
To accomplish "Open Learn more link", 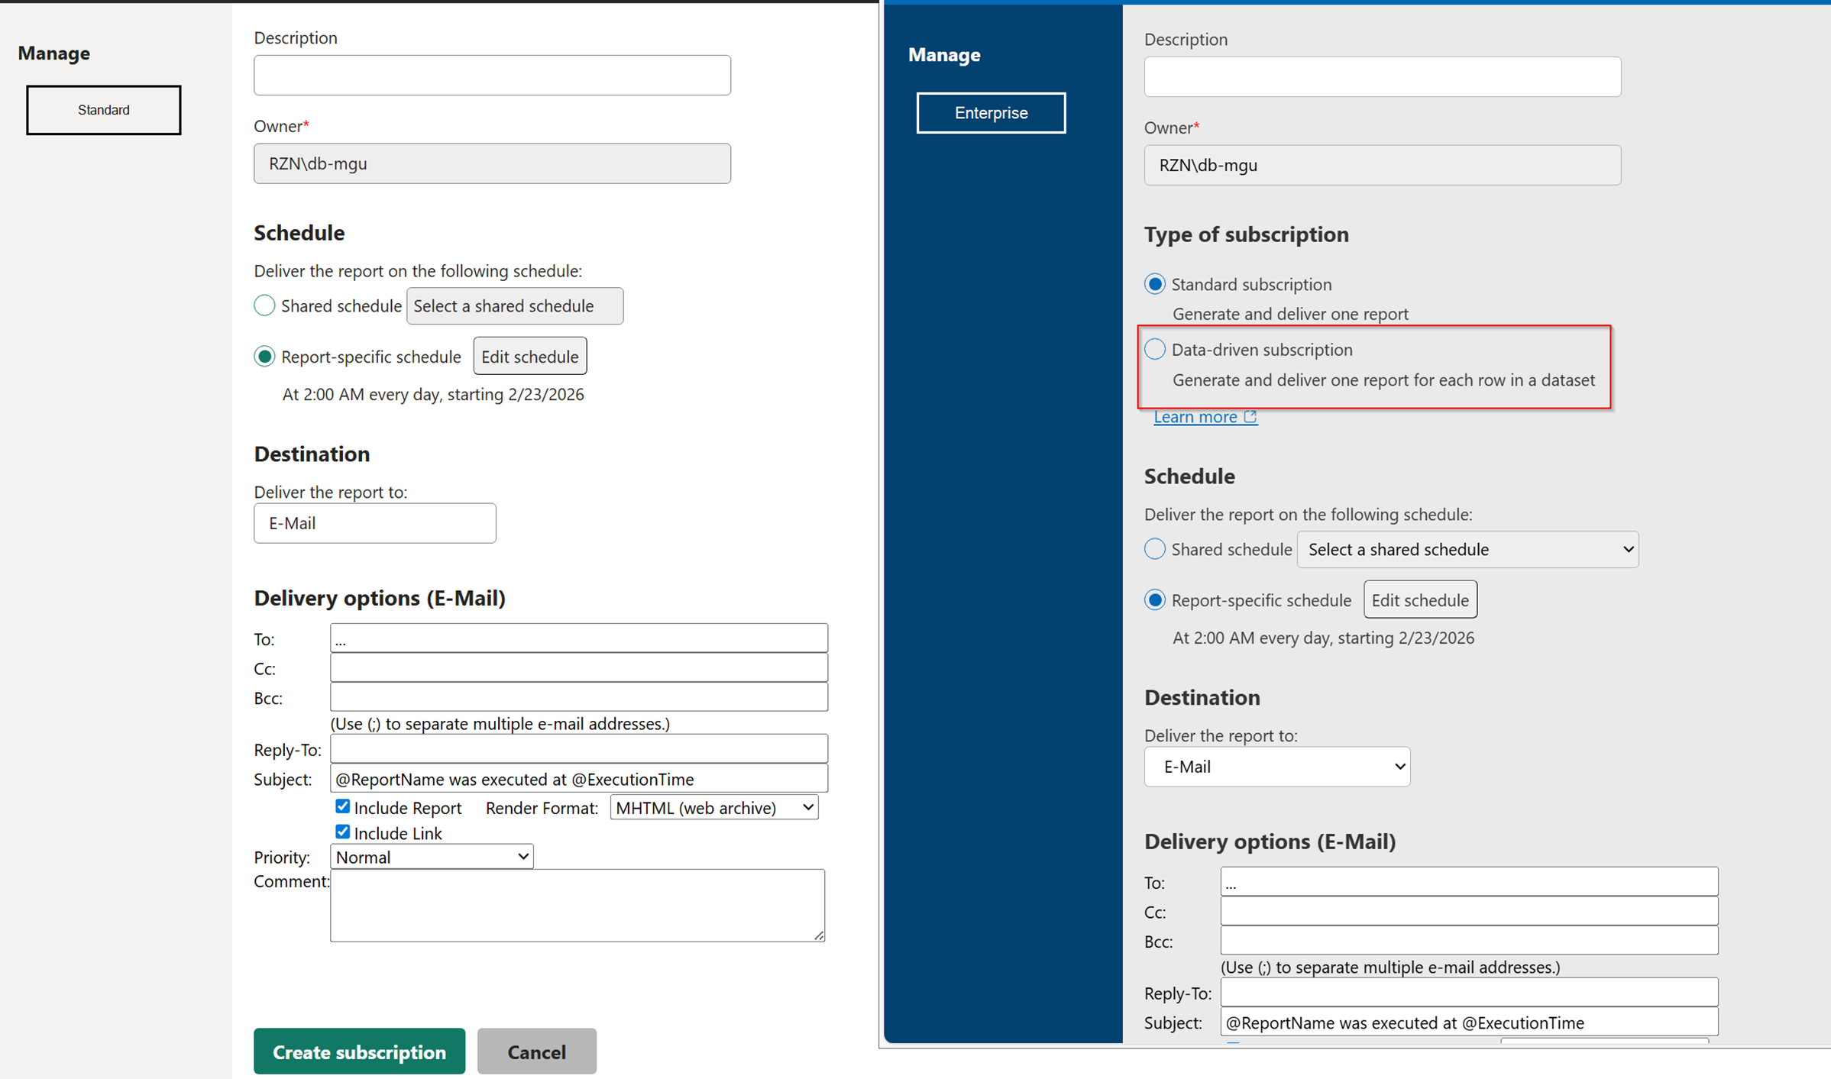I will tap(1195, 417).
